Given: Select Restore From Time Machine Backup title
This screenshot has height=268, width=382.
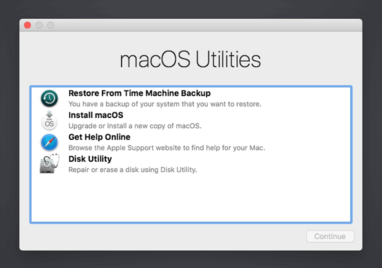Looking at the screenshot, I should (x=139, y=93).
